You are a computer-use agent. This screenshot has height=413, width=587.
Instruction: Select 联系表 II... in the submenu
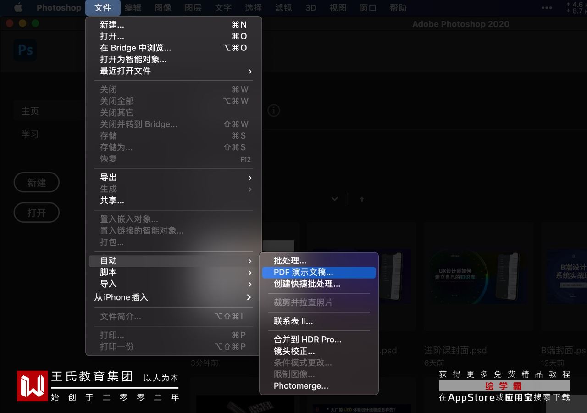[x=319, y=321]
